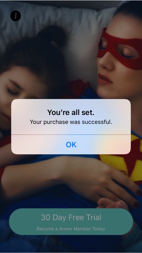The image size is (142, 253).
Task: Click the You're all set heading
Action: (x=71, y=112)
